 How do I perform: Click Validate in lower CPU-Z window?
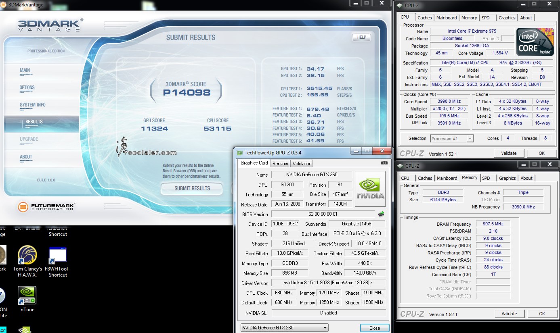[x=509, y=314]
